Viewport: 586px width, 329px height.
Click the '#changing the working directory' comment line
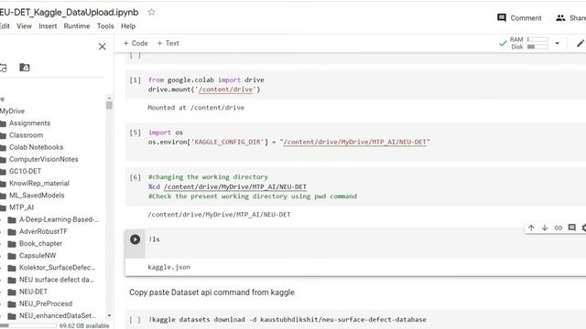pyautogui.click(x=208, y=176)
